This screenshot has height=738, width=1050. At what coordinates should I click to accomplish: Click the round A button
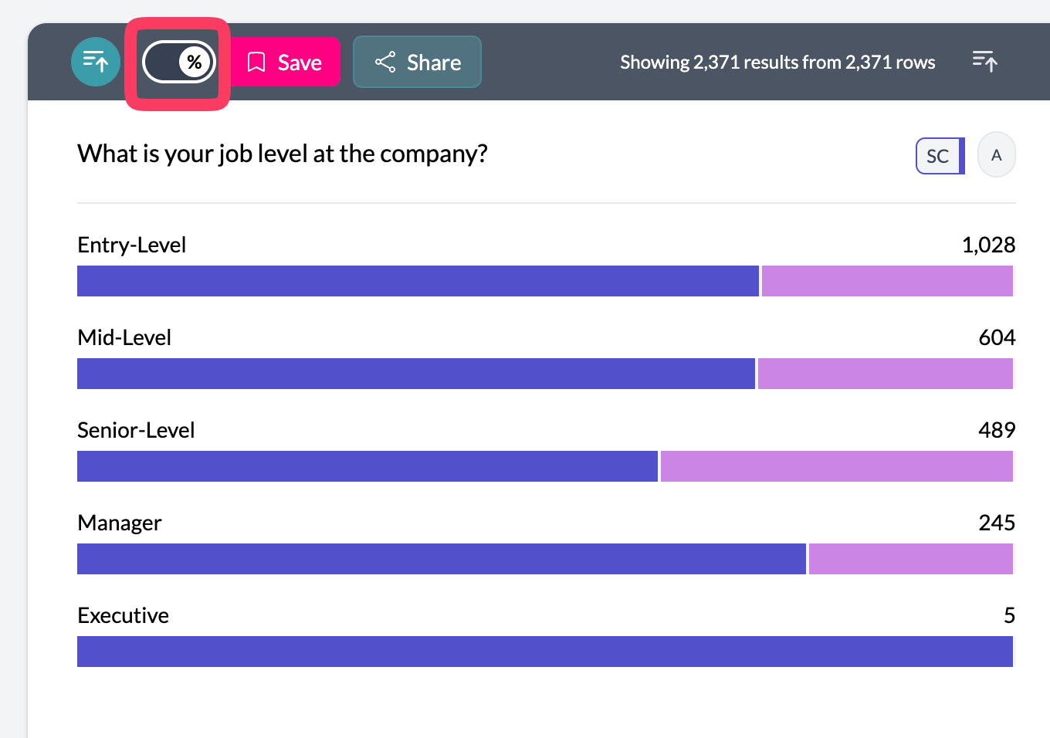(x=996, y=155)
